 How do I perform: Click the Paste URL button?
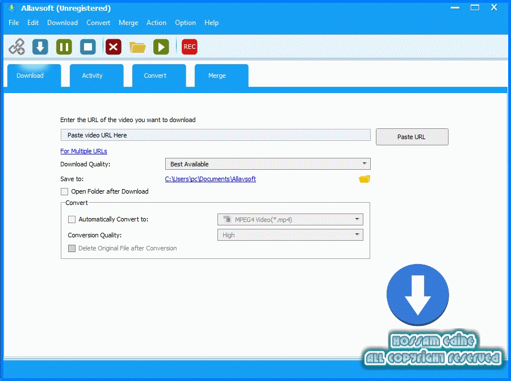[x=412, y=137]
